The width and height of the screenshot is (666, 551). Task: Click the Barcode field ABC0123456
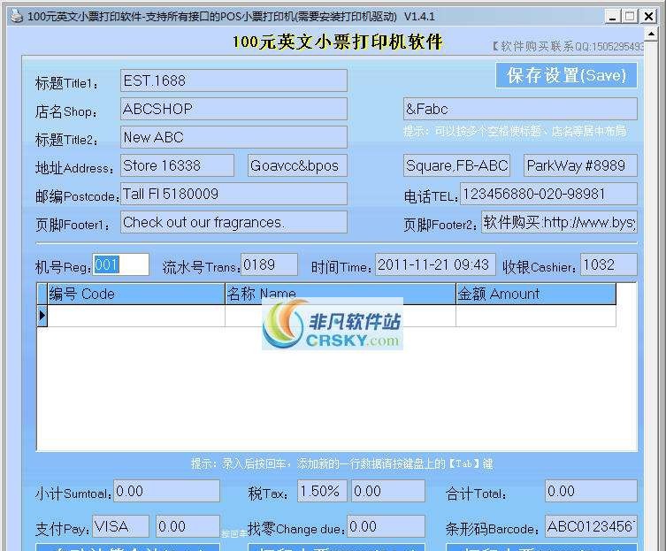[x=590, y=527]
